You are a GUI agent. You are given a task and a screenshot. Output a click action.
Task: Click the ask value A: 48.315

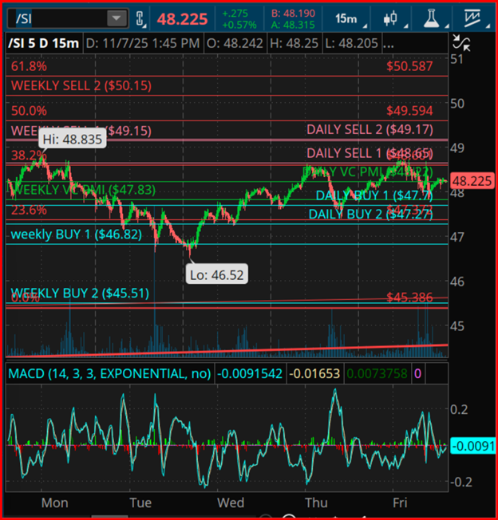[293, 25]
